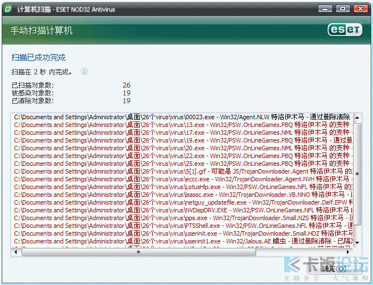Click the 扫描在 2 秒 内完成 text
Image resolution: width=373 pixels, height=285 pixels.
point(42,72)
